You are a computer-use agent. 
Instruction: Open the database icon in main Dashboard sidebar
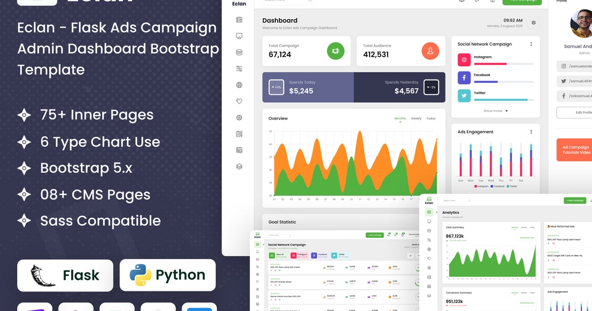point(239,52)
